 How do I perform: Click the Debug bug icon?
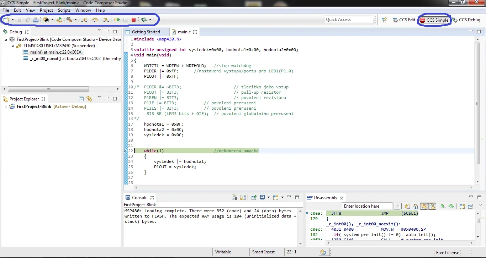pyautogui.click(x=144, y=20)
